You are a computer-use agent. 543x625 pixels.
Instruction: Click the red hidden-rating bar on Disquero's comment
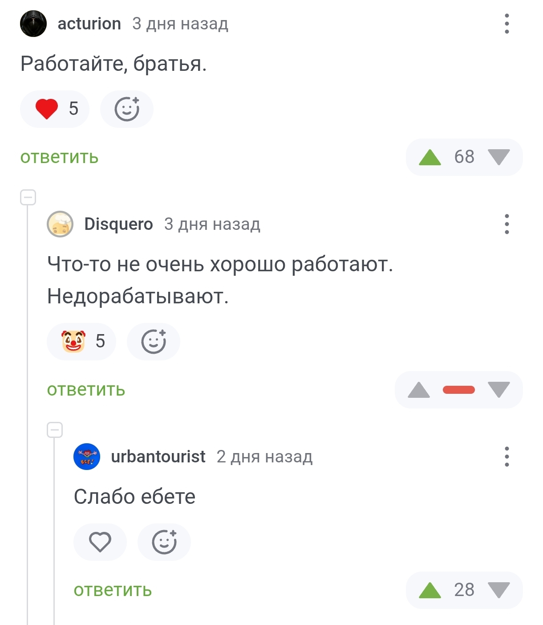459,390
